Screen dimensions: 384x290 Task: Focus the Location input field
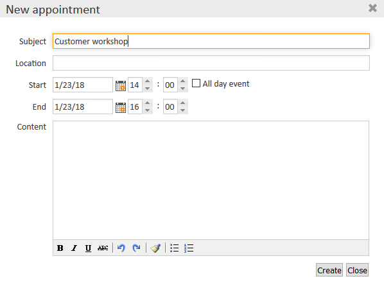(x=211, y=63)
